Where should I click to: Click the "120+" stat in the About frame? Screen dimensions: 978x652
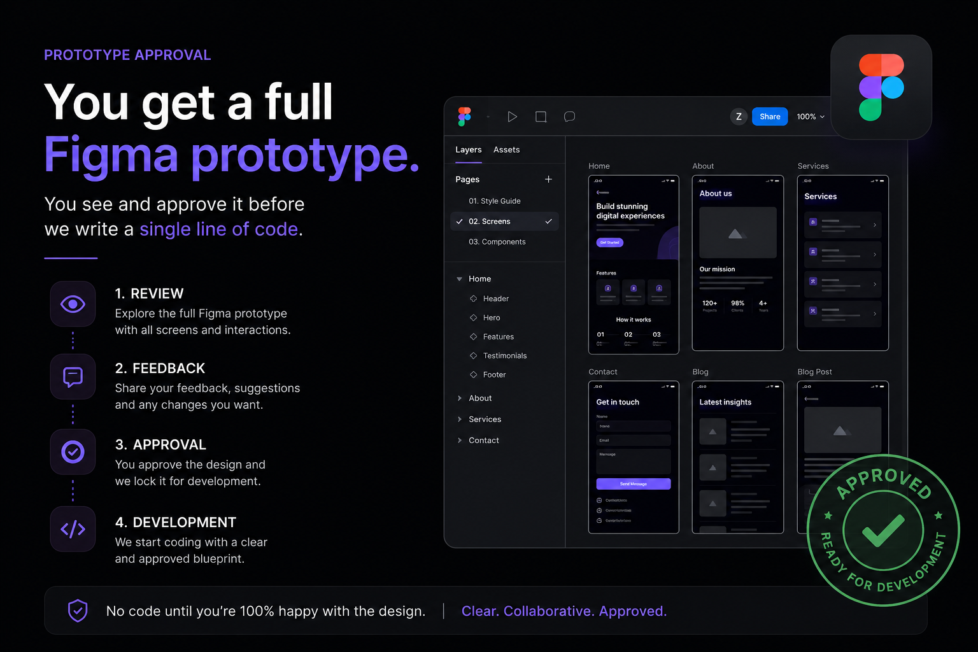[x=709, y=303]
